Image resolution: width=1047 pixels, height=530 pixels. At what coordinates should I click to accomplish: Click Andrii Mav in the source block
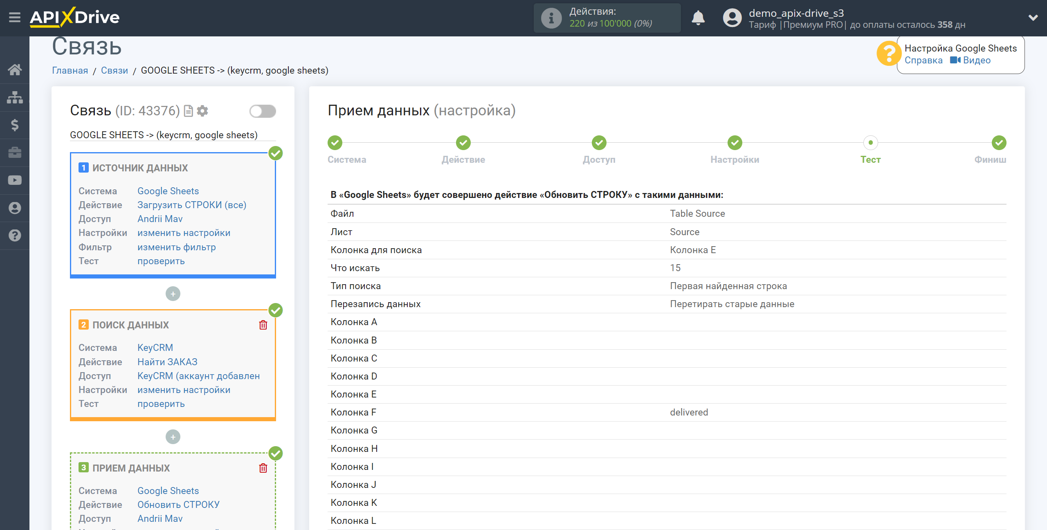pyautogui.click(x=160, y=219)
